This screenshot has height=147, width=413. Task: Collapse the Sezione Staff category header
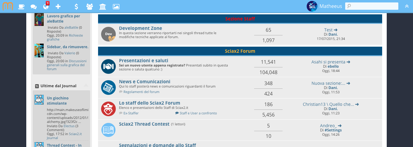tap(240, 19)
